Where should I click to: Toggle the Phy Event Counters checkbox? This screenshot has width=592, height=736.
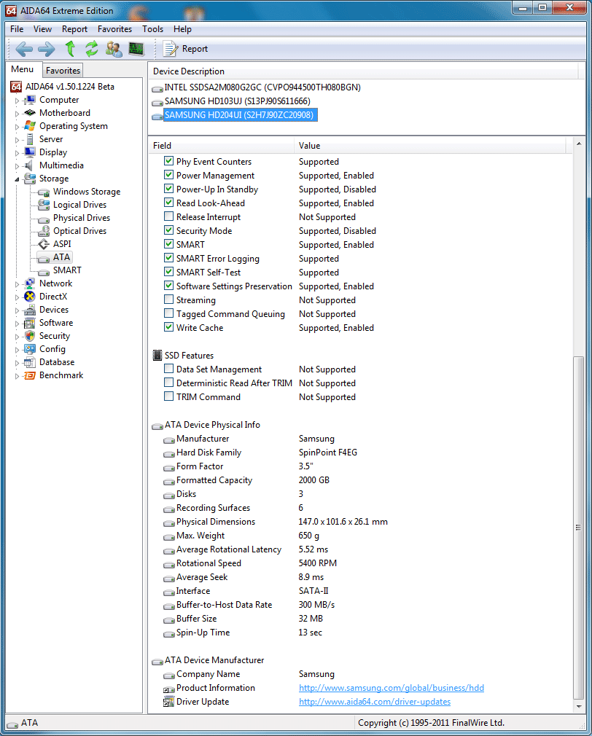click(169, 161)
